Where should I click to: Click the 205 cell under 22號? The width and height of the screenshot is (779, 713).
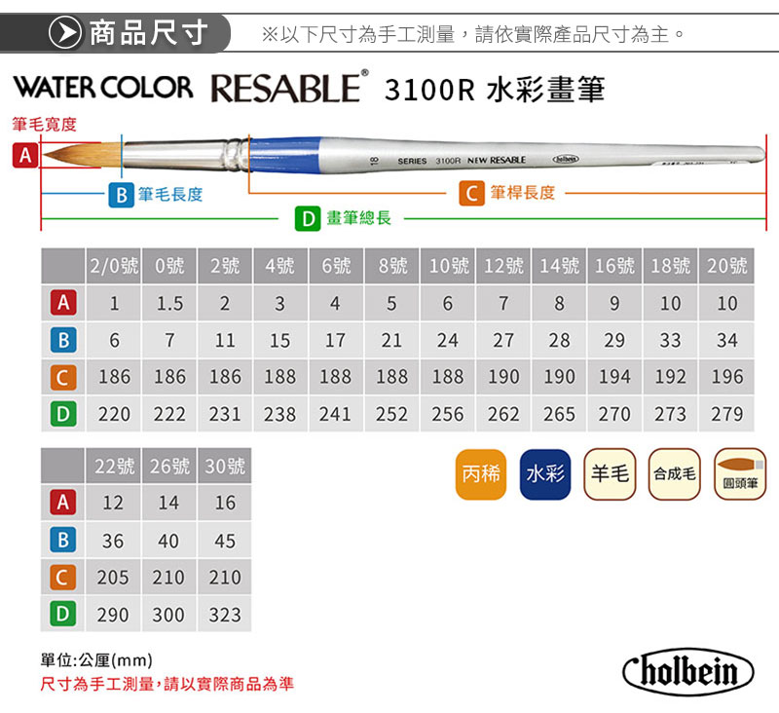[113, 578]
